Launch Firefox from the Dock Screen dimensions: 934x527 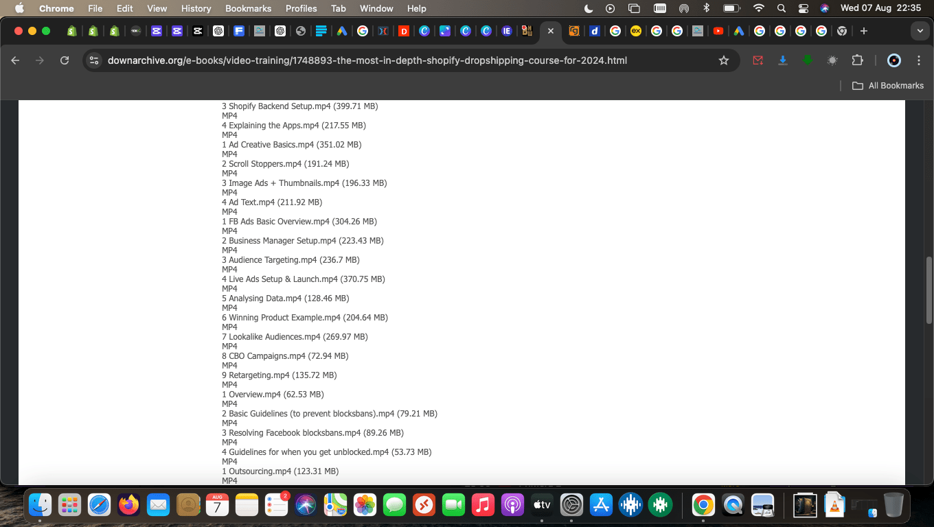pos(128,506)
